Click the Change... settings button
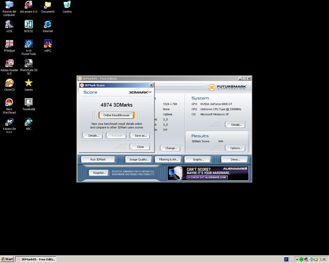This screenshot has width=329, height=263. coord(171,148)
